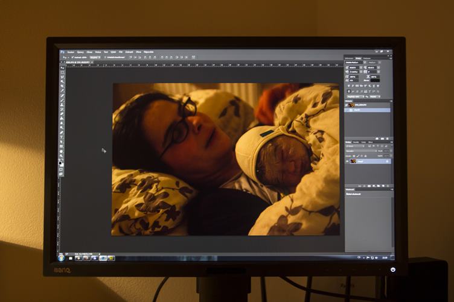Screen dimensions: 454x302
Task: Click the text color swatch in Character panel
Action: click(x=376, y=81)
